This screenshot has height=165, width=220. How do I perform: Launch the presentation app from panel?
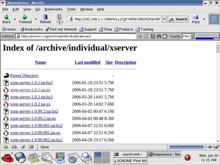click(60, 158)
